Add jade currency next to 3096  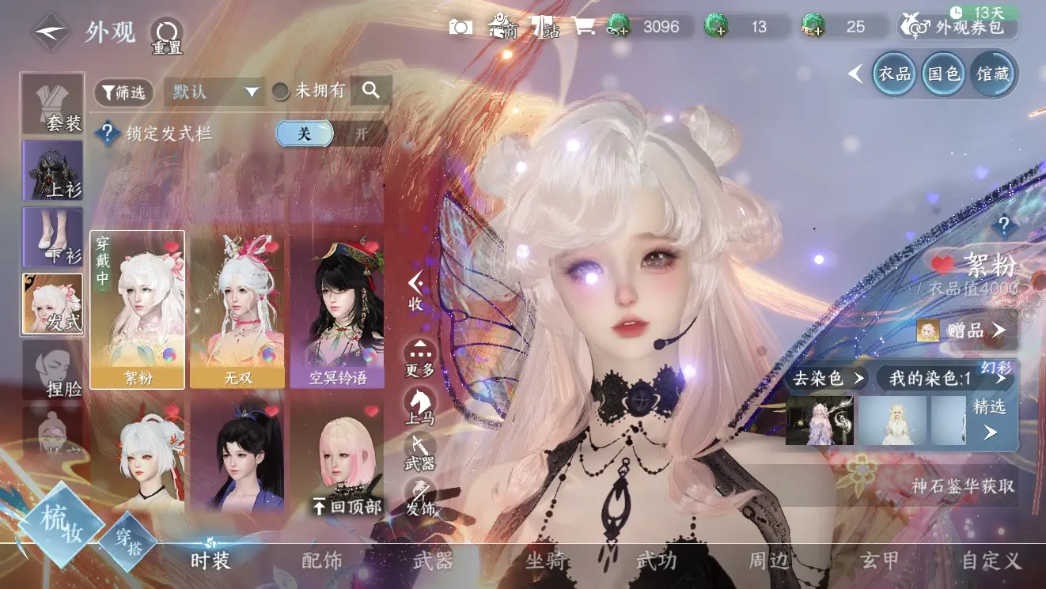[618, 27]
